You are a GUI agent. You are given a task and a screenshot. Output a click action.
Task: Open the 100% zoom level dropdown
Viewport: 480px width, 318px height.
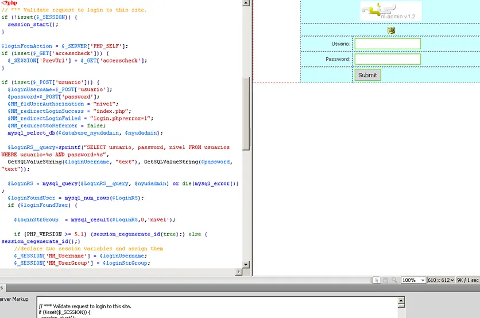(x=413, y=280)
